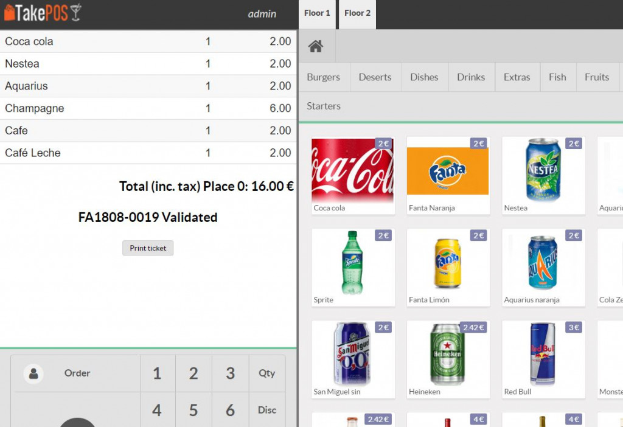The width and height of the screenshot is (623, 427).
Task: Click the customer user icon
Action: click(33, 373)
